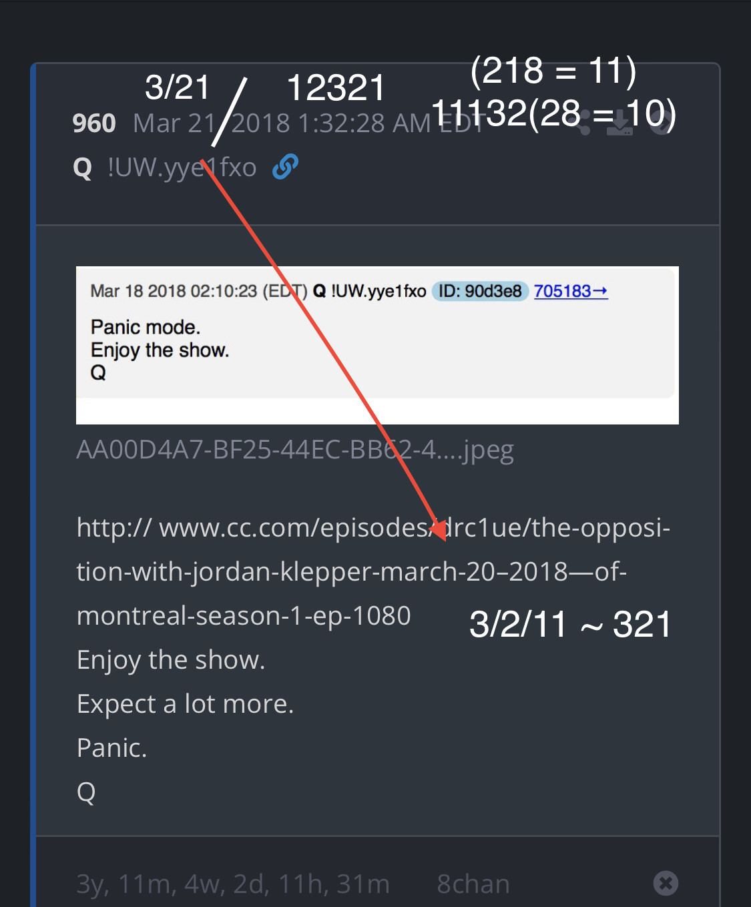This screenshot has width=751, height=907.
Task: Open the circled arrow icon in post header
Action: pos(662,123)
